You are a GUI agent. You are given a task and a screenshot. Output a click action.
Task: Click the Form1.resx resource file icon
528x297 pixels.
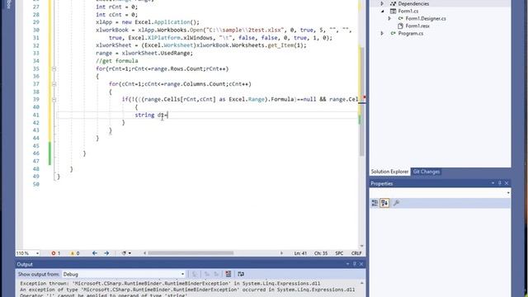tap(400, 26)
